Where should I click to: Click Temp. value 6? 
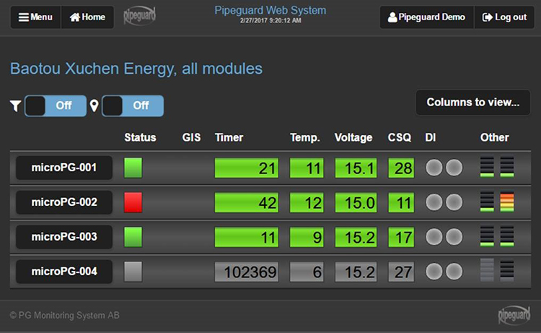(307, 272)
